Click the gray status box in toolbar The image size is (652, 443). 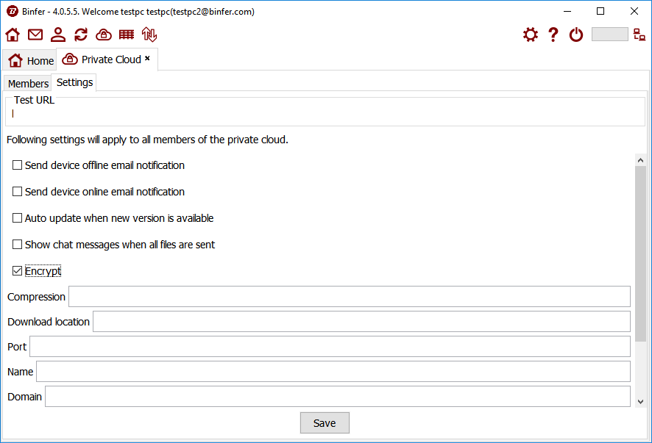pyautogui.click(x=609, y=35)
